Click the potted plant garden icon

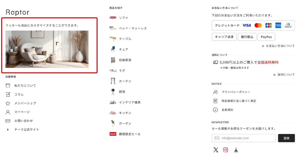tap(113, 123)
